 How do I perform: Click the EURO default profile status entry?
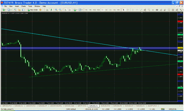71,109
